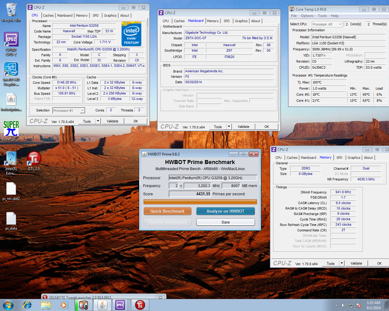
Task: Select the Memory tab in the CPU-Z Mainboard window
Action: [213, 21]
